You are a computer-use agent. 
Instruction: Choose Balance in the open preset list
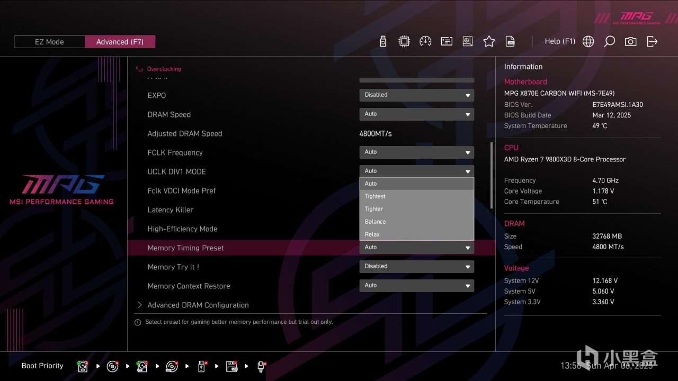coord(417,222)
